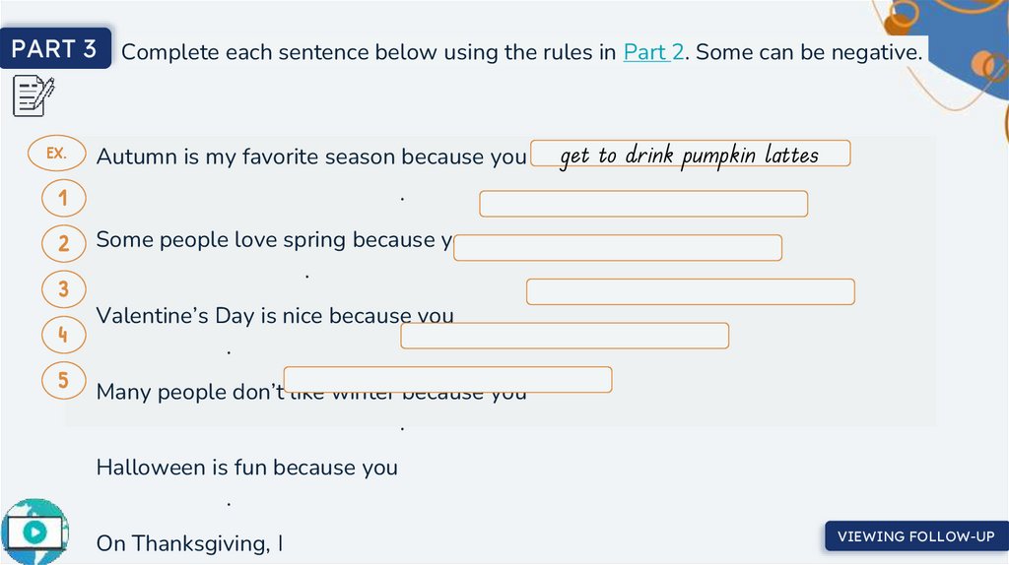The image size is (1009, 565).
Task: Click the answer box after 'Some people love spring'
Action: (x=618, y=248)
